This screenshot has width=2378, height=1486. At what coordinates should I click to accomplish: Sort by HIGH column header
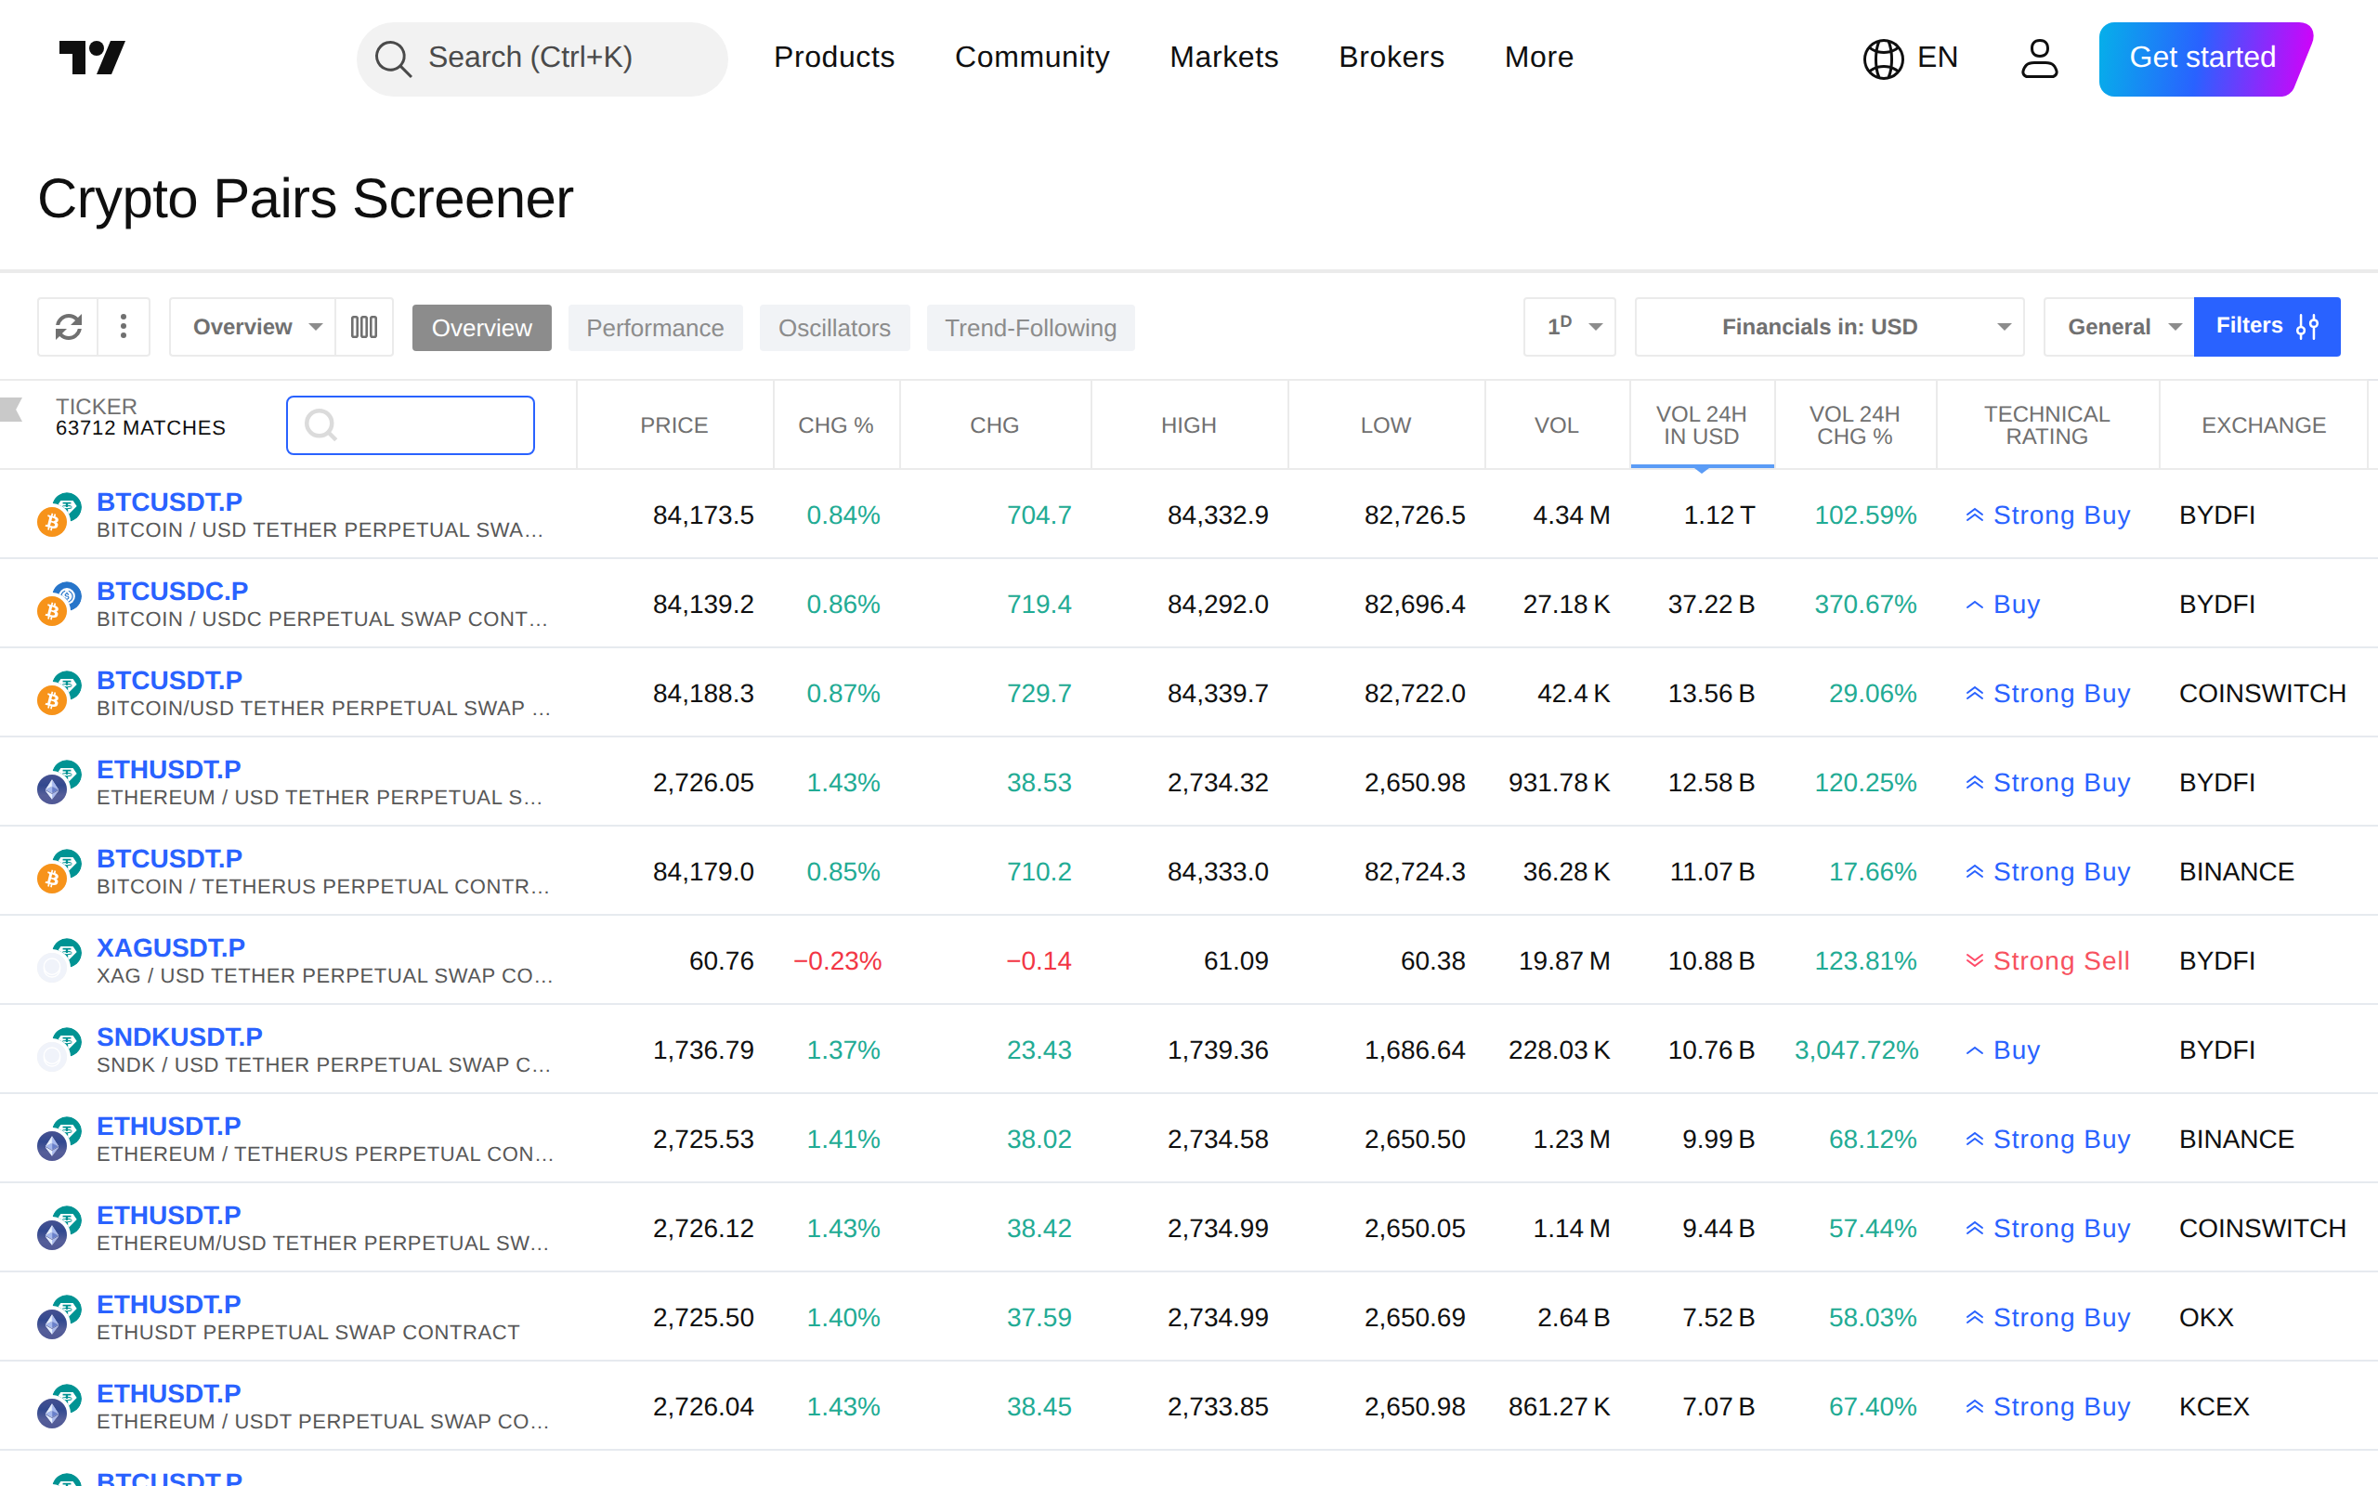click(x=1188, y=424)
